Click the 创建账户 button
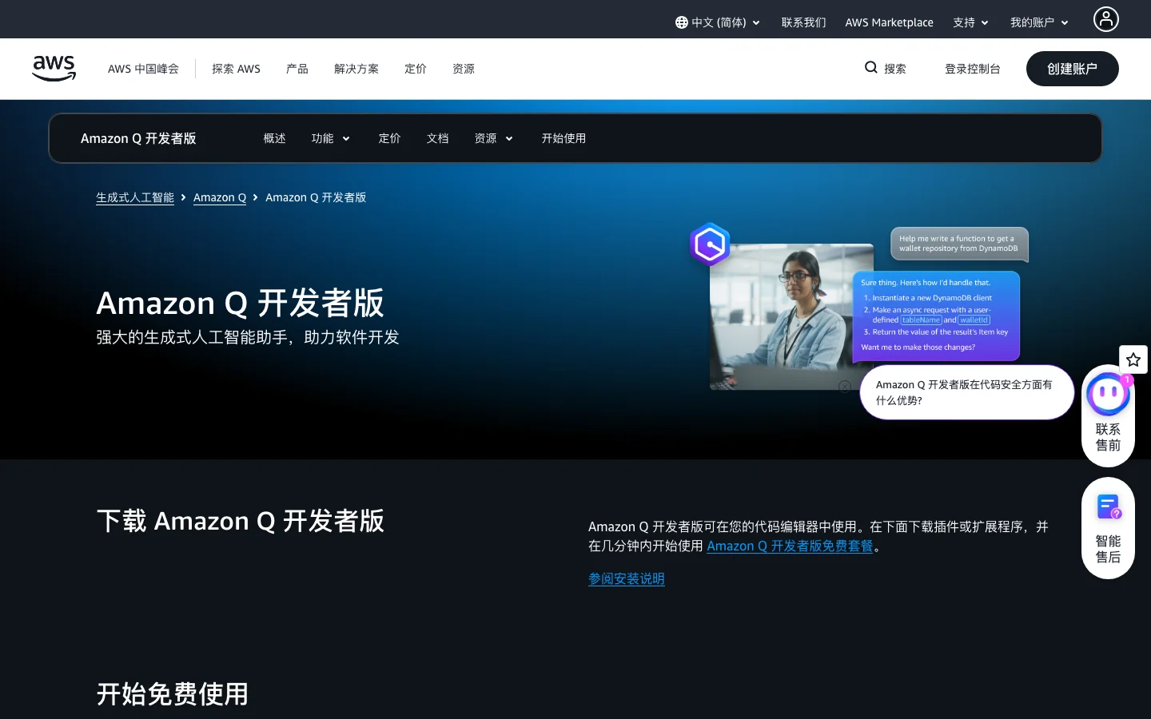The height and width of the screenshot is (719, 1151). coord(1073,69)
